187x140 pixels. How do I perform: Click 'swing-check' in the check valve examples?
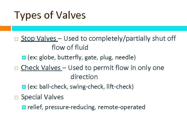tap(87, 86)
